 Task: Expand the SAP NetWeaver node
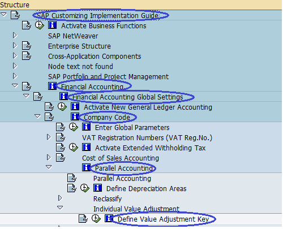tap(15, 35)
